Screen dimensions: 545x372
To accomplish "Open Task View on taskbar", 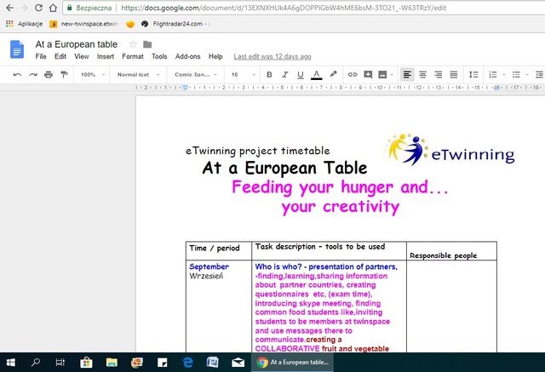I will click(x=60, y=363).
